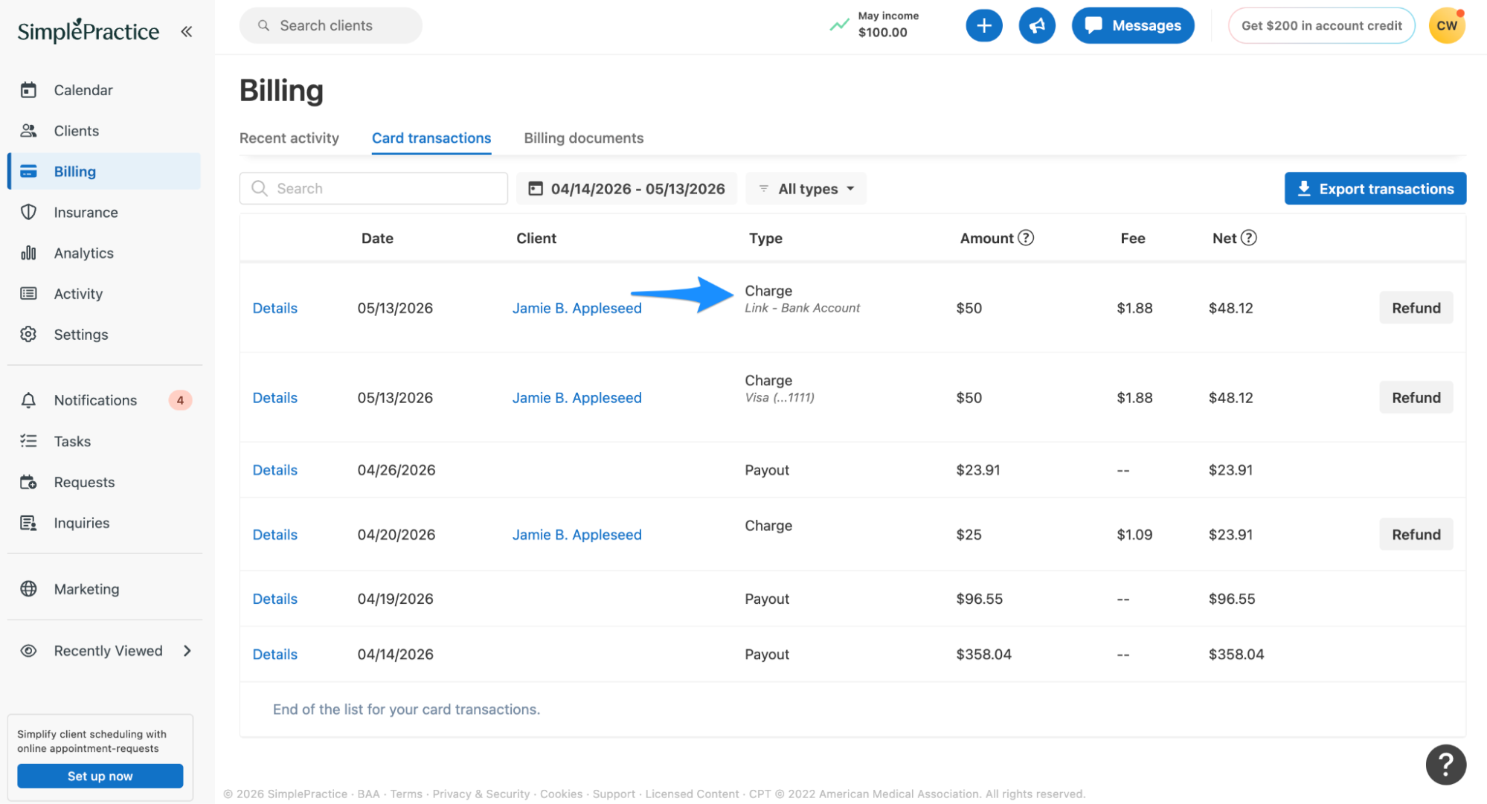
Task: Click the Search clients field
Action: pos(330,25)
